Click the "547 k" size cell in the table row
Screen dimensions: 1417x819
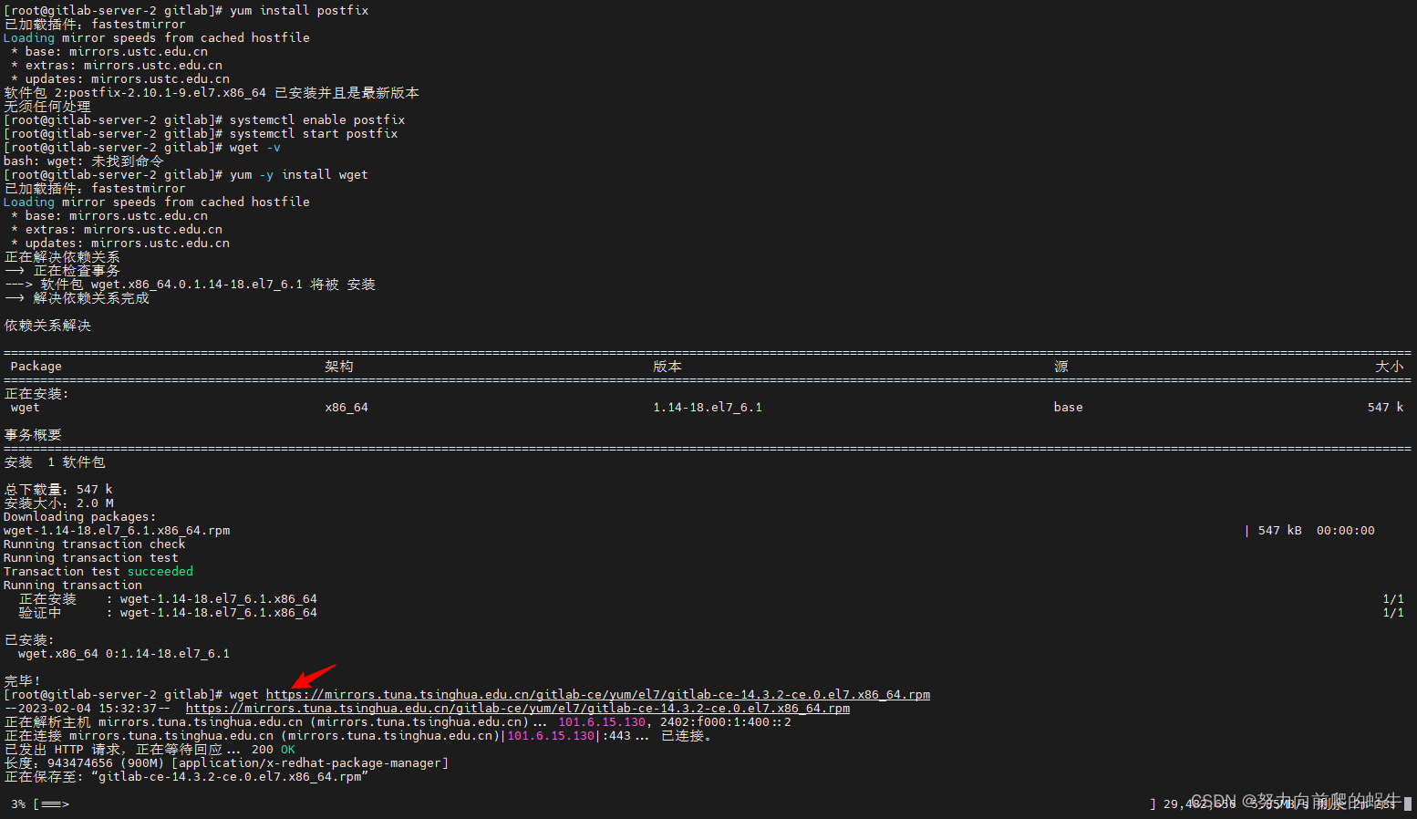click(1386, 408)
